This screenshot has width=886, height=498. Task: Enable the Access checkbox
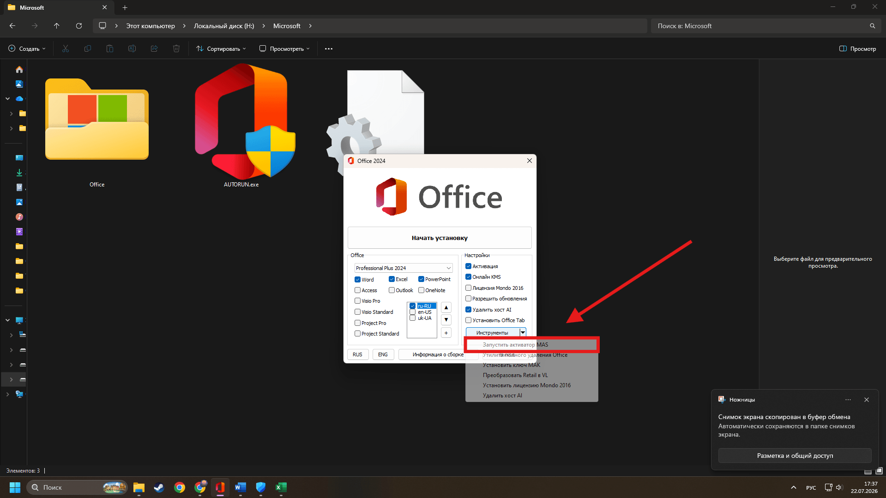coord(357,290)
